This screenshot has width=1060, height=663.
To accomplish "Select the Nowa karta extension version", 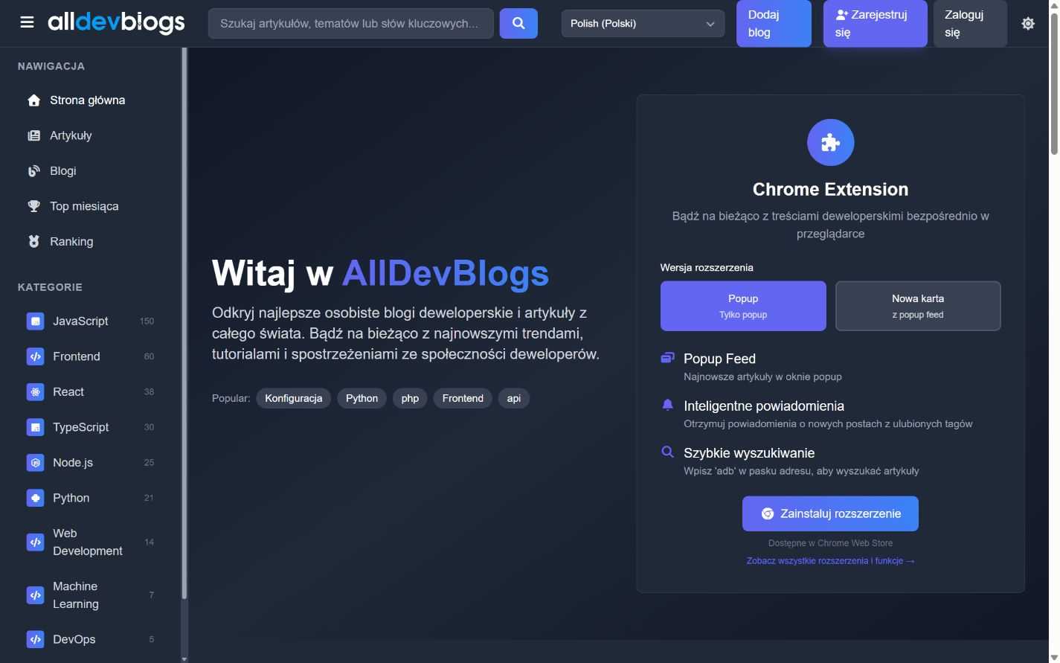I will (x=918, y=306).
